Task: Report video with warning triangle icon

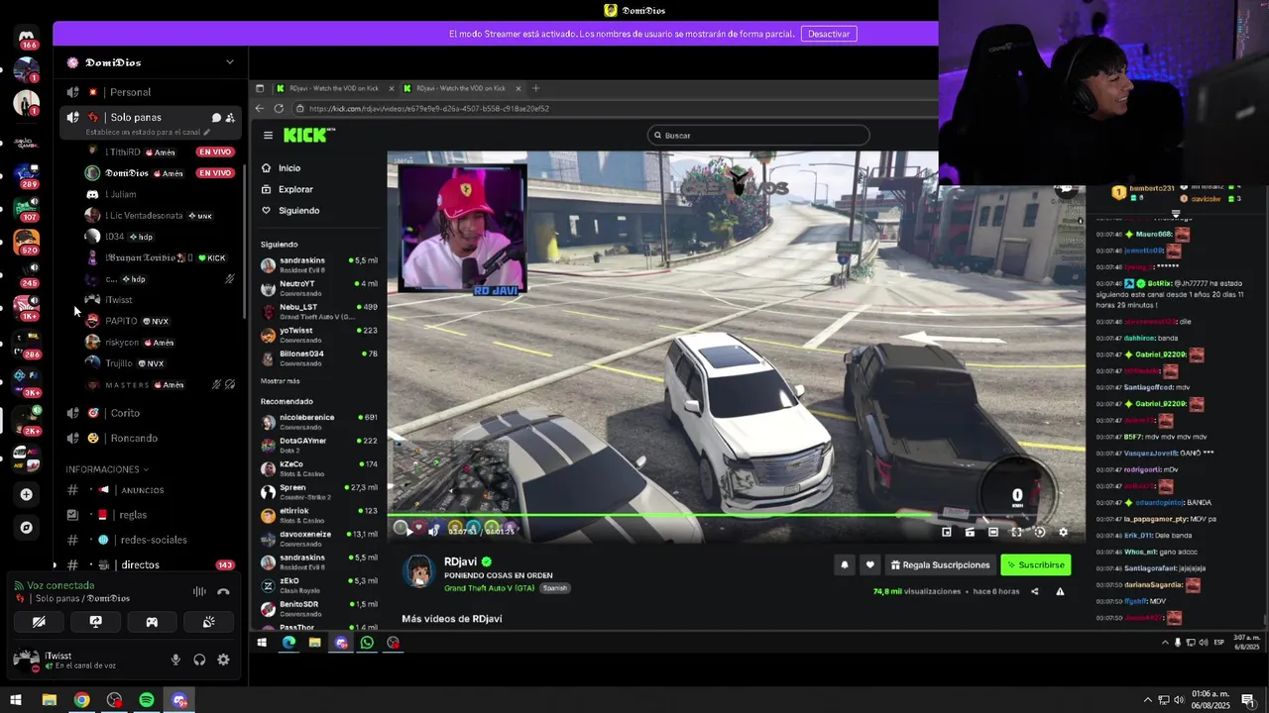Action: coord(1060,591)
